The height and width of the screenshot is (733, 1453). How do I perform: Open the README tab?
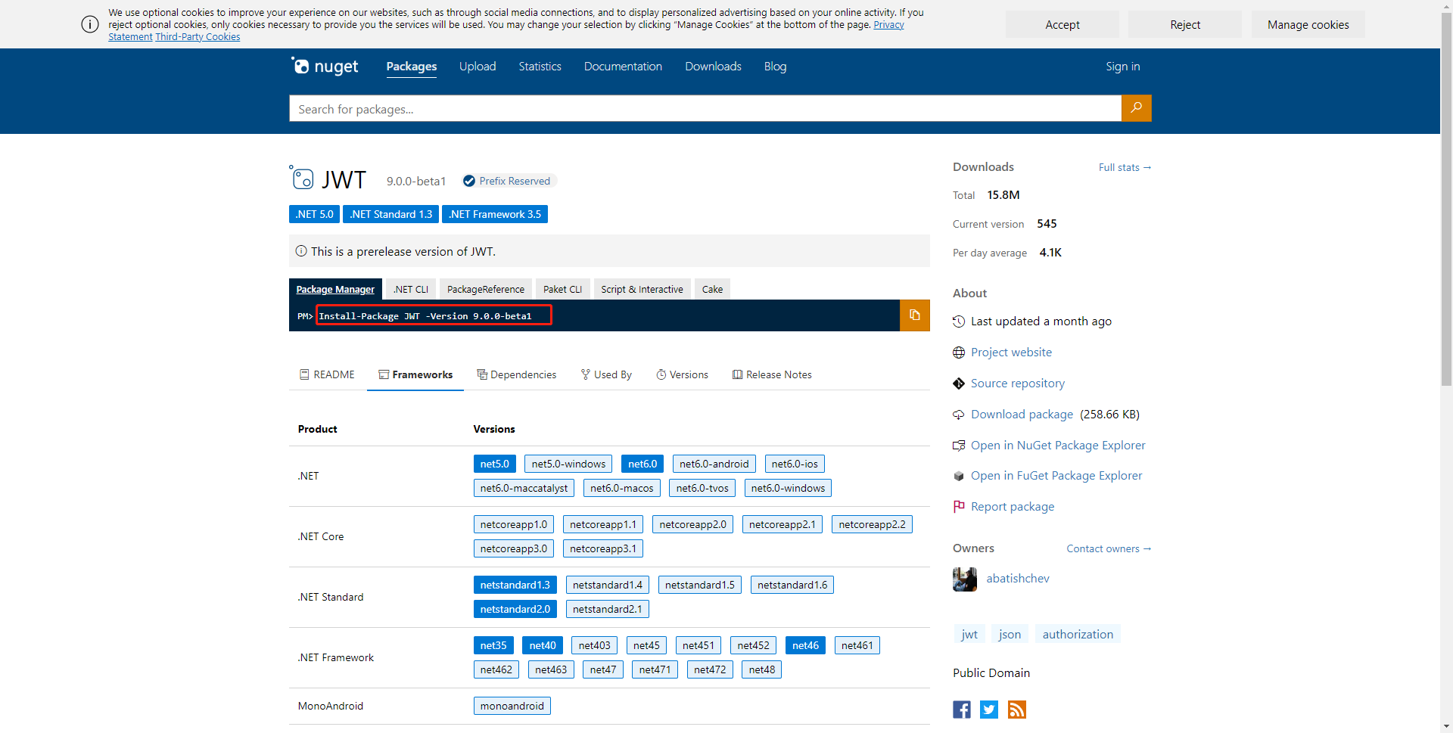point(327,374)
